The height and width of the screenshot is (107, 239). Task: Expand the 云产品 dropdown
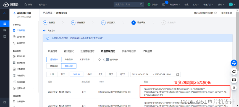click(x=43, y=5)
